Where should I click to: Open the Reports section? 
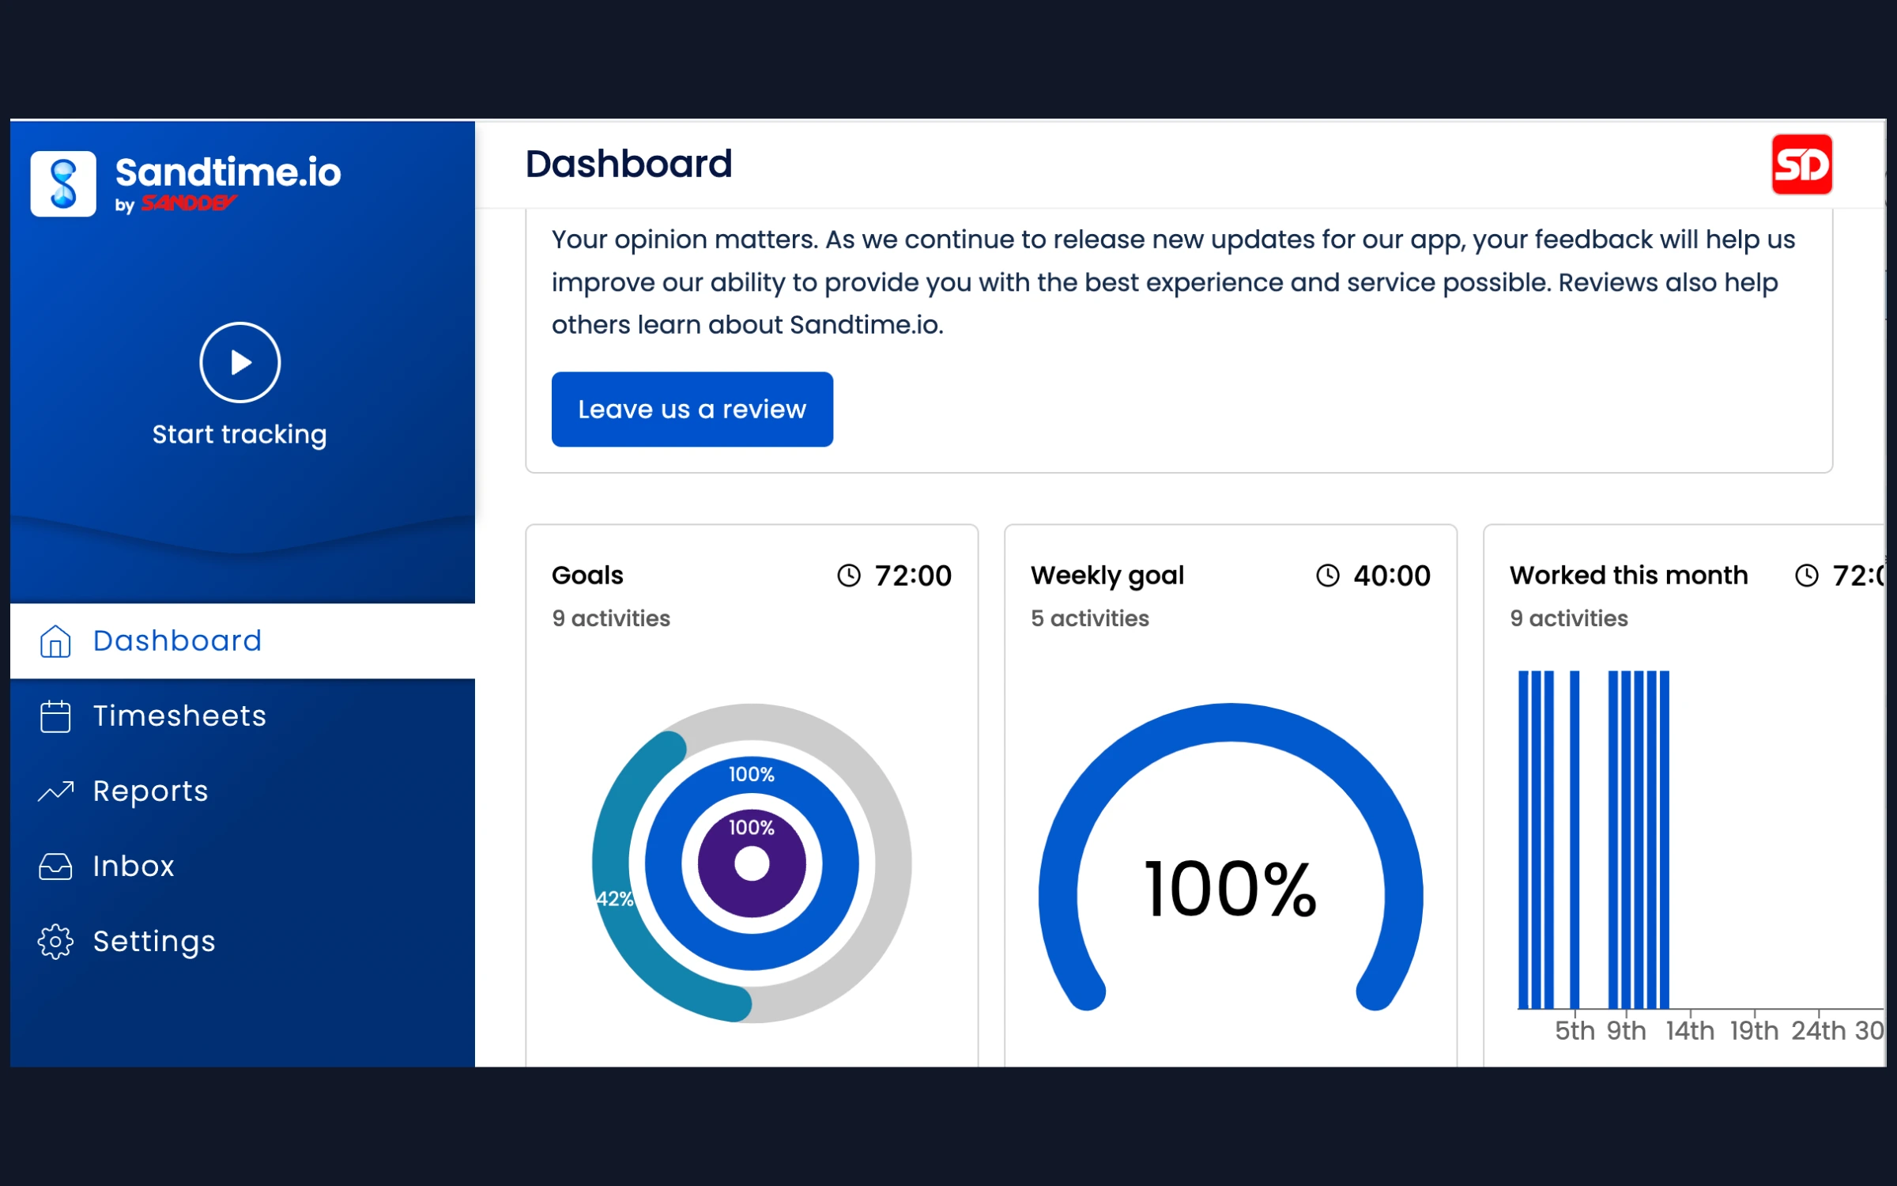pyautogui.click(x=243, y=791)
